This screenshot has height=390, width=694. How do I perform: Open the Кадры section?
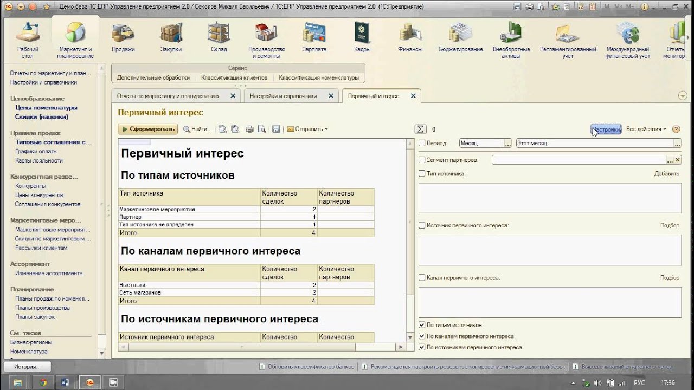tap(362, 38)
